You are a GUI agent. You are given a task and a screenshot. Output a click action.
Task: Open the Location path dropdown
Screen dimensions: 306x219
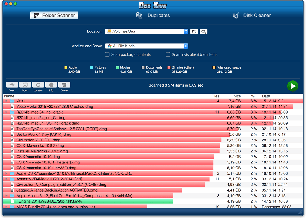click(147, 31)
